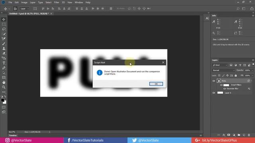Screen dimensions: 255x143
Task: Delete layer with the trash icon
Action: pyautogui.click(x=249, y=135)
